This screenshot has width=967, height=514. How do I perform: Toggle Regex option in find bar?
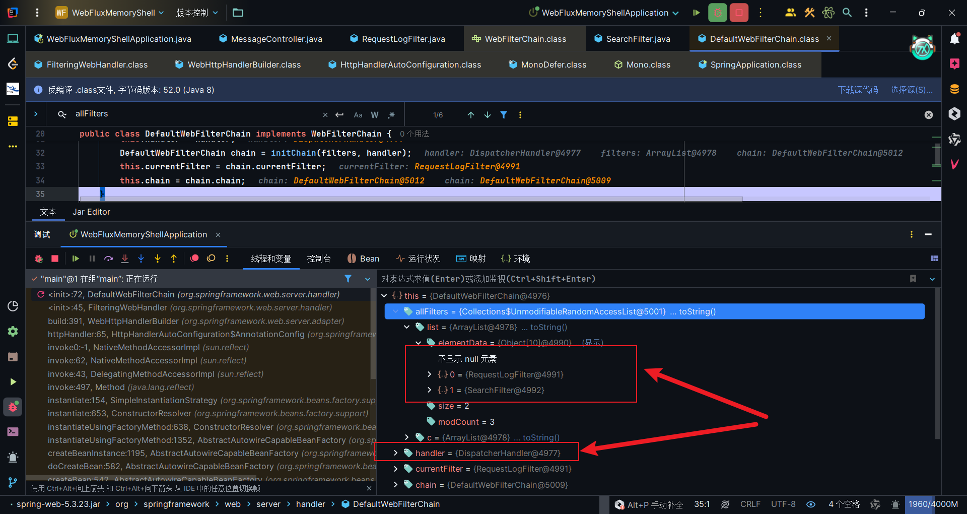pyautogui.click(x=391, y=115)
